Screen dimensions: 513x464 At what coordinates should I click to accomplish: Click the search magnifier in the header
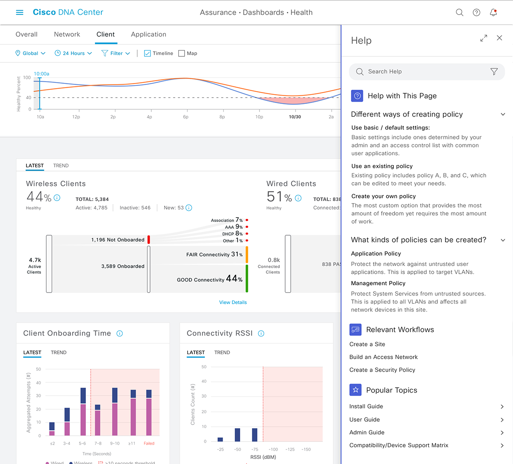[x=460, y=12]
